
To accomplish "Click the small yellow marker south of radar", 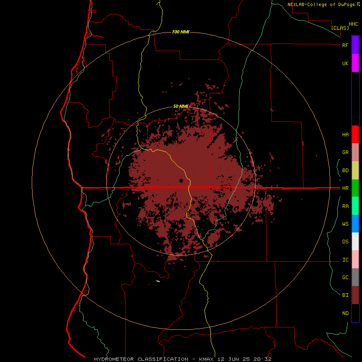I will 158,281.
